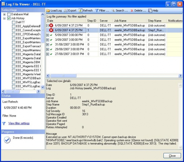Open the View filter settings link
184x162 pixels.
pyautogui.click(x=19, y=123)
